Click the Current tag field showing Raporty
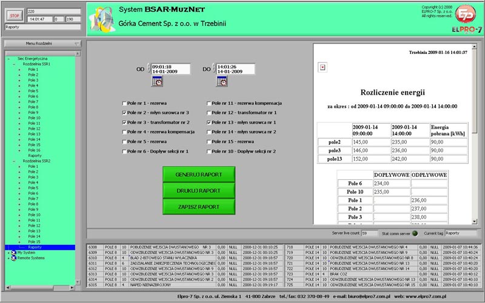 (x=461, y=233)
